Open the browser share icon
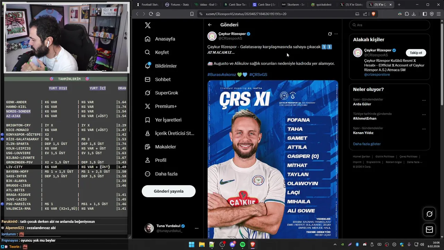Screen dimensions: 444x250 365,14
